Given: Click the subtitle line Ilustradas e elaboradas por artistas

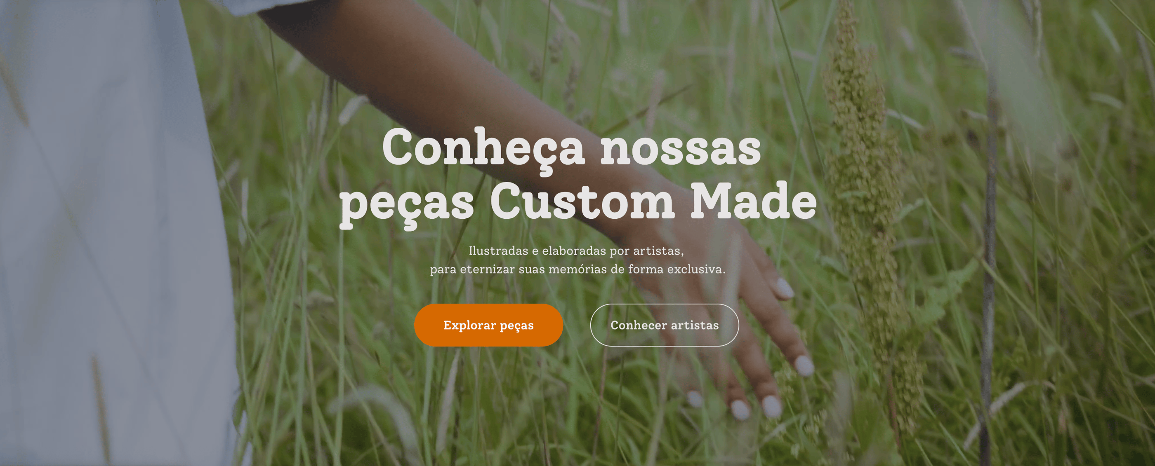Looking at the screenshot, I should (576, 251).
